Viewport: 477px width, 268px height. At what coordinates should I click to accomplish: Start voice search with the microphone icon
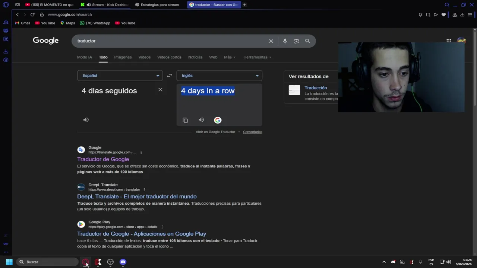click(285, 41)
